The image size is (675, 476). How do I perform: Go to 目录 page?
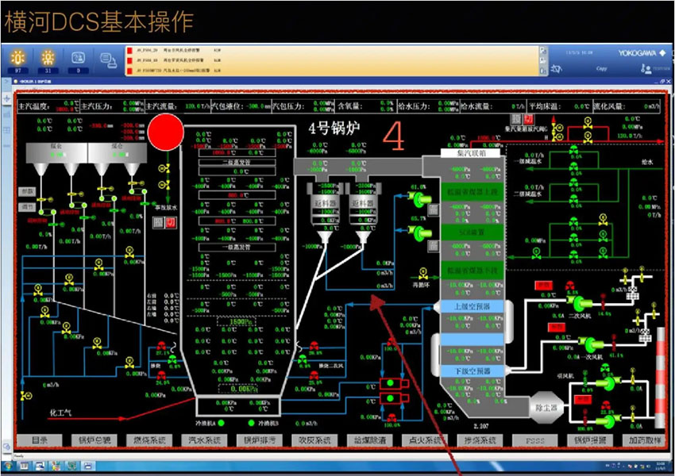coord(39,440)
